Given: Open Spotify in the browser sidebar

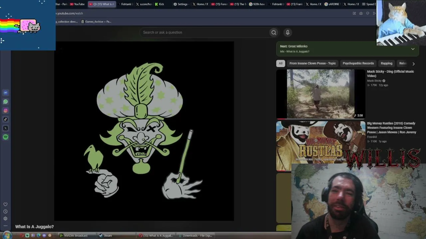Looking at the screenshot, I should (x=5, y=137).
